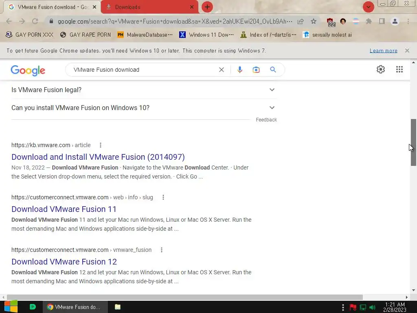Show hidden tray icons
417x313 pixels.
pos(343,307)
